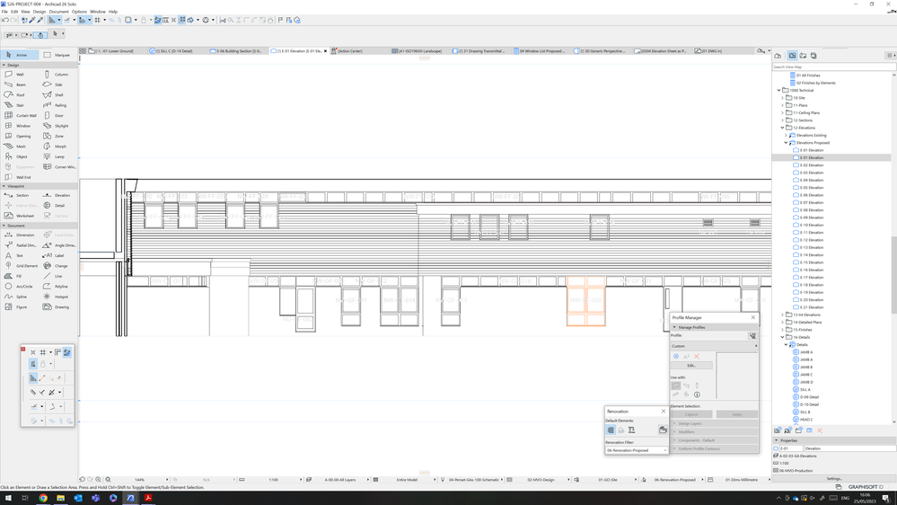Select the Shell tool

[58, 95]
